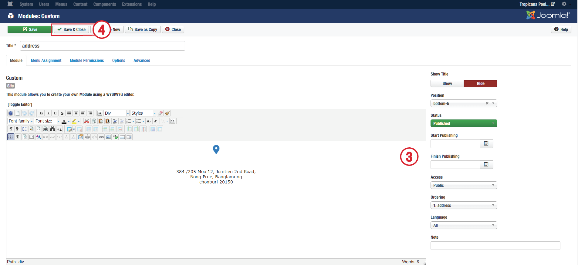Open the Ordering dropdown
This screenshot has height=265, width=578.
tap(464, 205)
